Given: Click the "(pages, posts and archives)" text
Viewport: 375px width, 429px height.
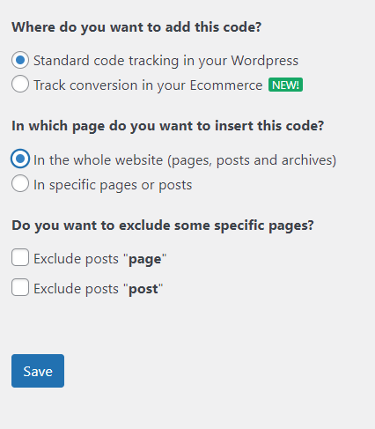Looking at the screenshot, I should [x=252, y=160].
